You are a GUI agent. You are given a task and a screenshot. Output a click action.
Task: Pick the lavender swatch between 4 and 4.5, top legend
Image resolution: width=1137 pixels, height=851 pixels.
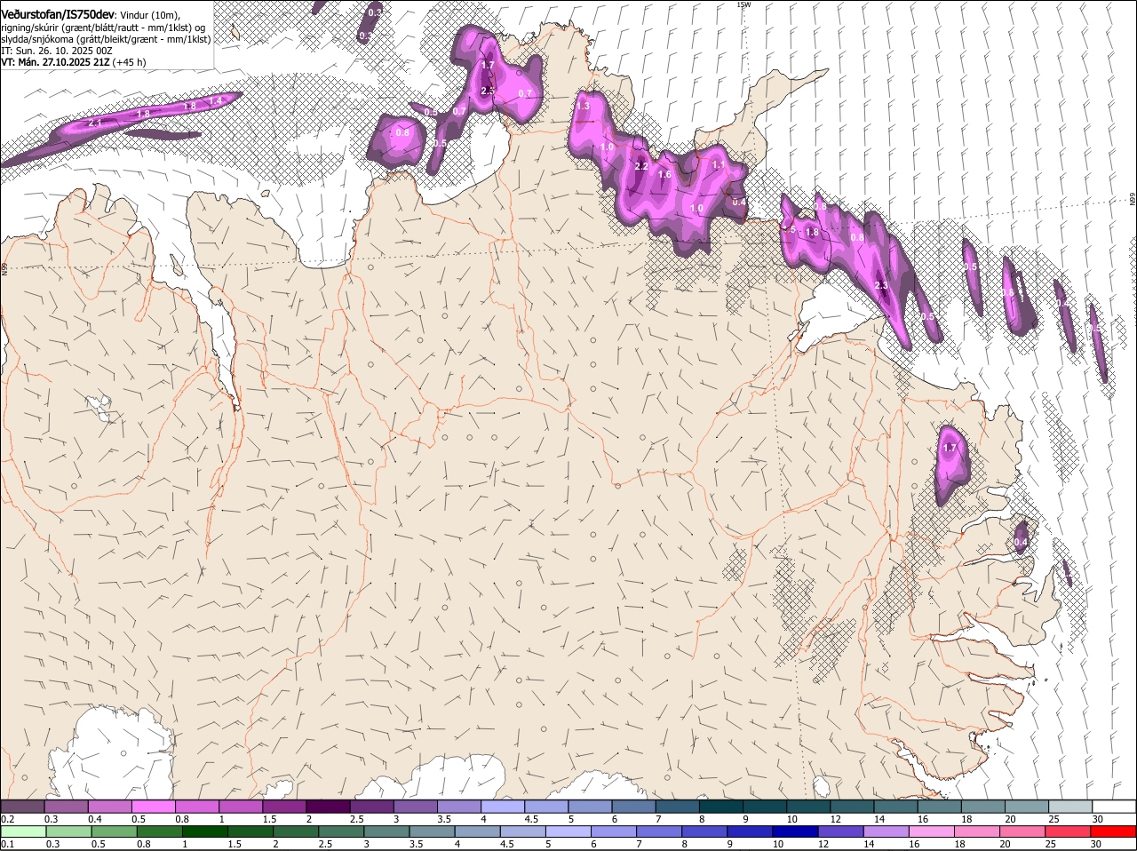pyautogui.click(x=504, y=806)
